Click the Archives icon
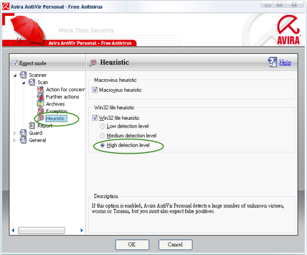This screenshot has height=255, width=307. [x=41, y=104]
